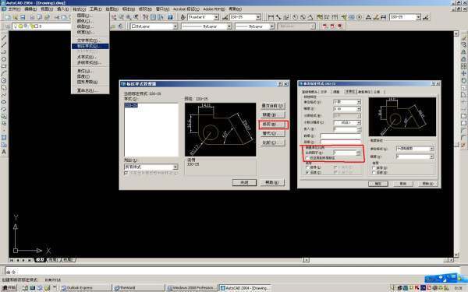468x292 pixels.
Task: Toggle the leading zero checkbox in angular section
Action: pyautogui.click(x=374, y=167)
